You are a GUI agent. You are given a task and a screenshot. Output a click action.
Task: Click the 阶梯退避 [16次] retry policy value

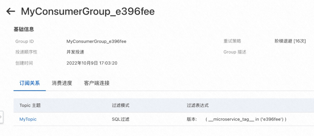coord(290,41)
